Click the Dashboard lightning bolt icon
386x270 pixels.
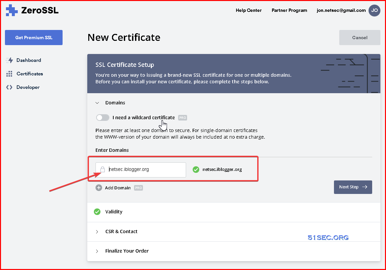coord(9,60)
